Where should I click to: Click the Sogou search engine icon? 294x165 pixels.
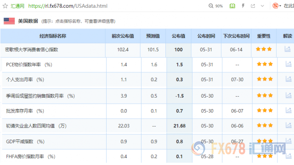coord(275,6)
